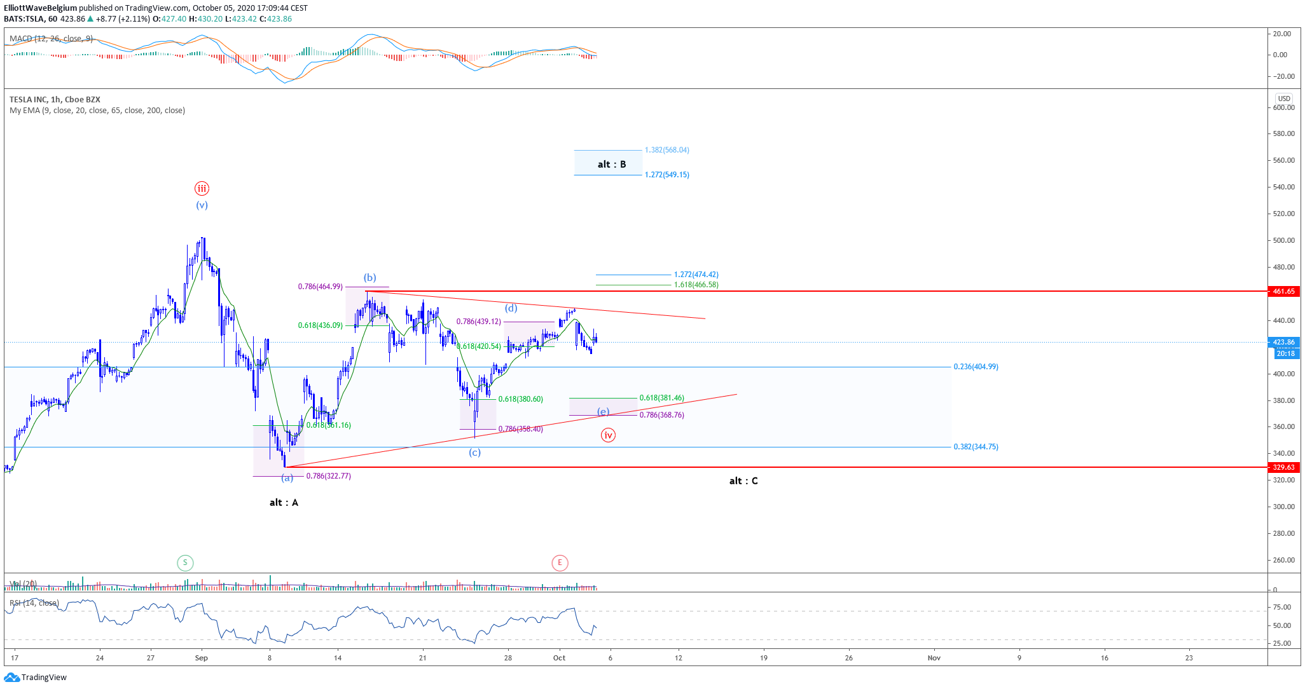Screen dimensions: 1305x689
Task: Click the 20.00 MACD axis value
Action: (1282, 34)
